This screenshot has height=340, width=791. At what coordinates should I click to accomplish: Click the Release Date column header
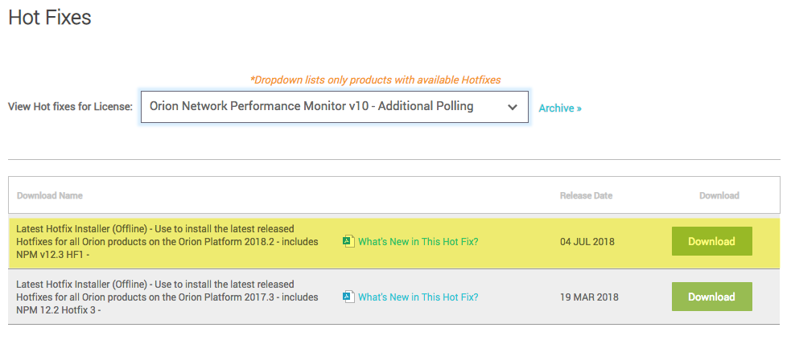pyautogui.click(x=586, y=195)
